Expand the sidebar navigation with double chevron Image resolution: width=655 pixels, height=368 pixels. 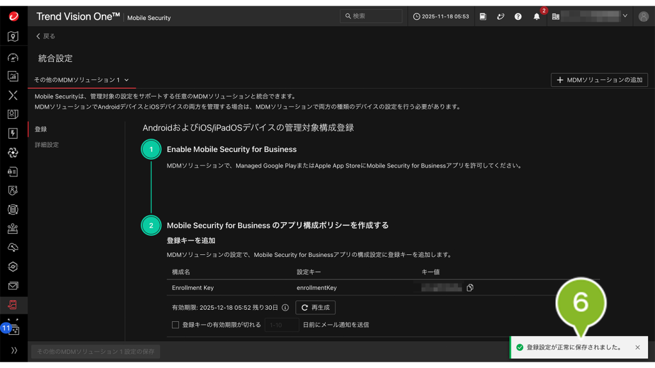pyautogui.click(x=13, y=351)
